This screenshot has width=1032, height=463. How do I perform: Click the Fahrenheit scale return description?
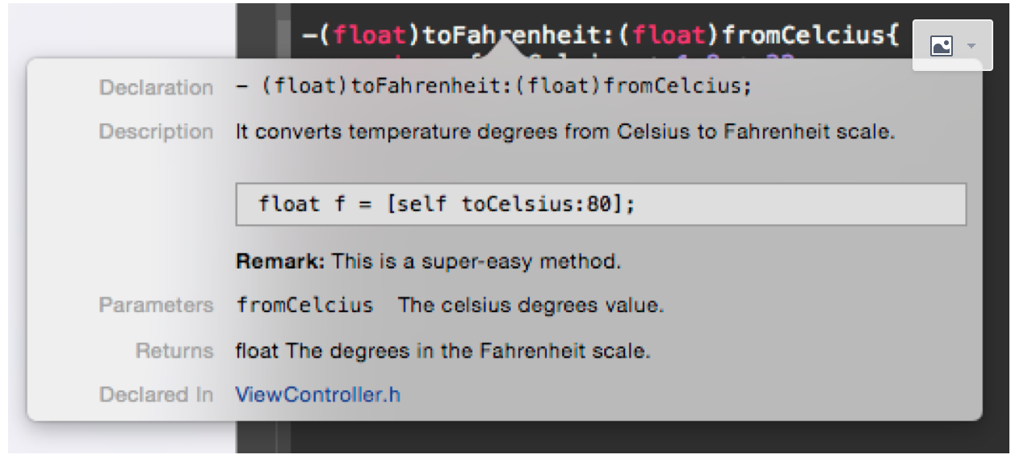pyautogui.click(x=443, y=351)
